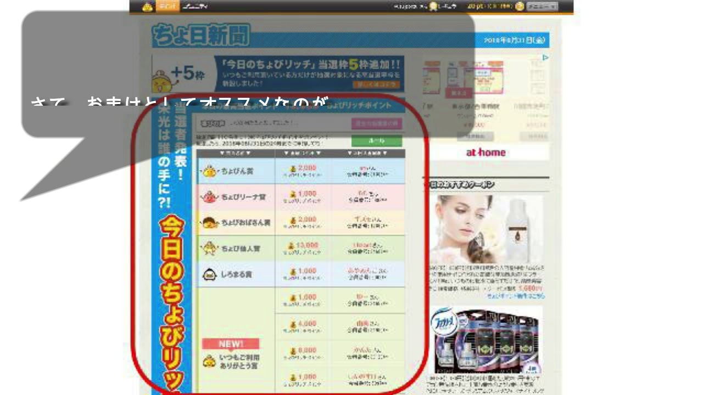Click いつもご利用ありがとう賞 mascot icon
Screen dimensions: 703x395
click(209, 362)
